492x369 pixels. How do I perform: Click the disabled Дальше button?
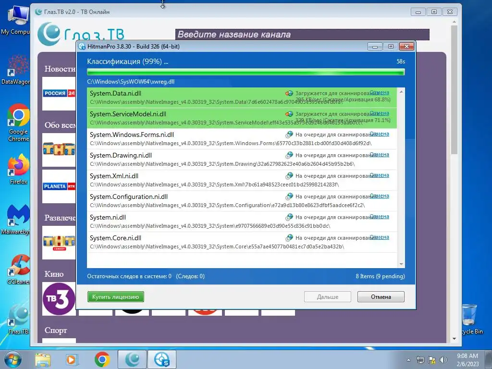pos(327,297)
